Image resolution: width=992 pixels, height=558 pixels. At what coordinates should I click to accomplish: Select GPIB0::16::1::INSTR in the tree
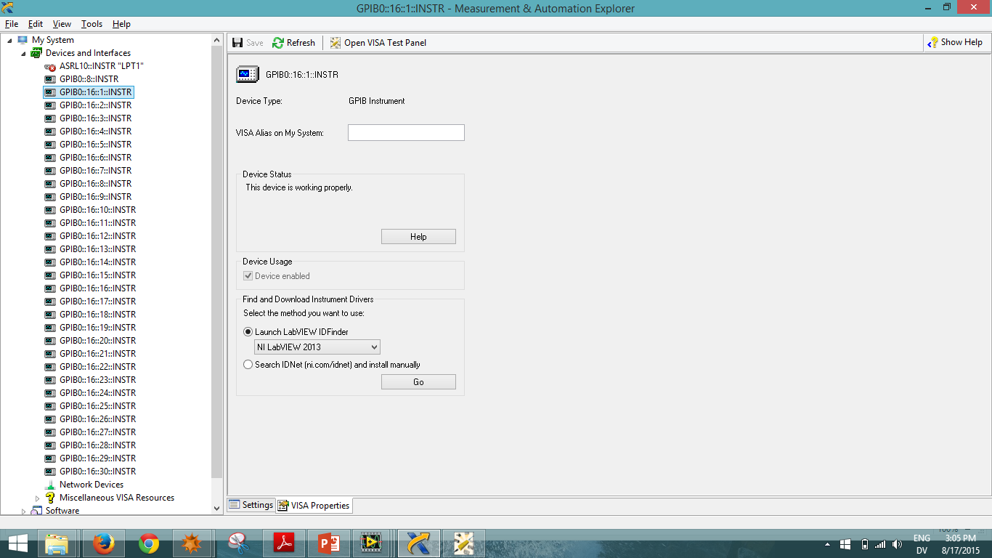tap(96, 92)
